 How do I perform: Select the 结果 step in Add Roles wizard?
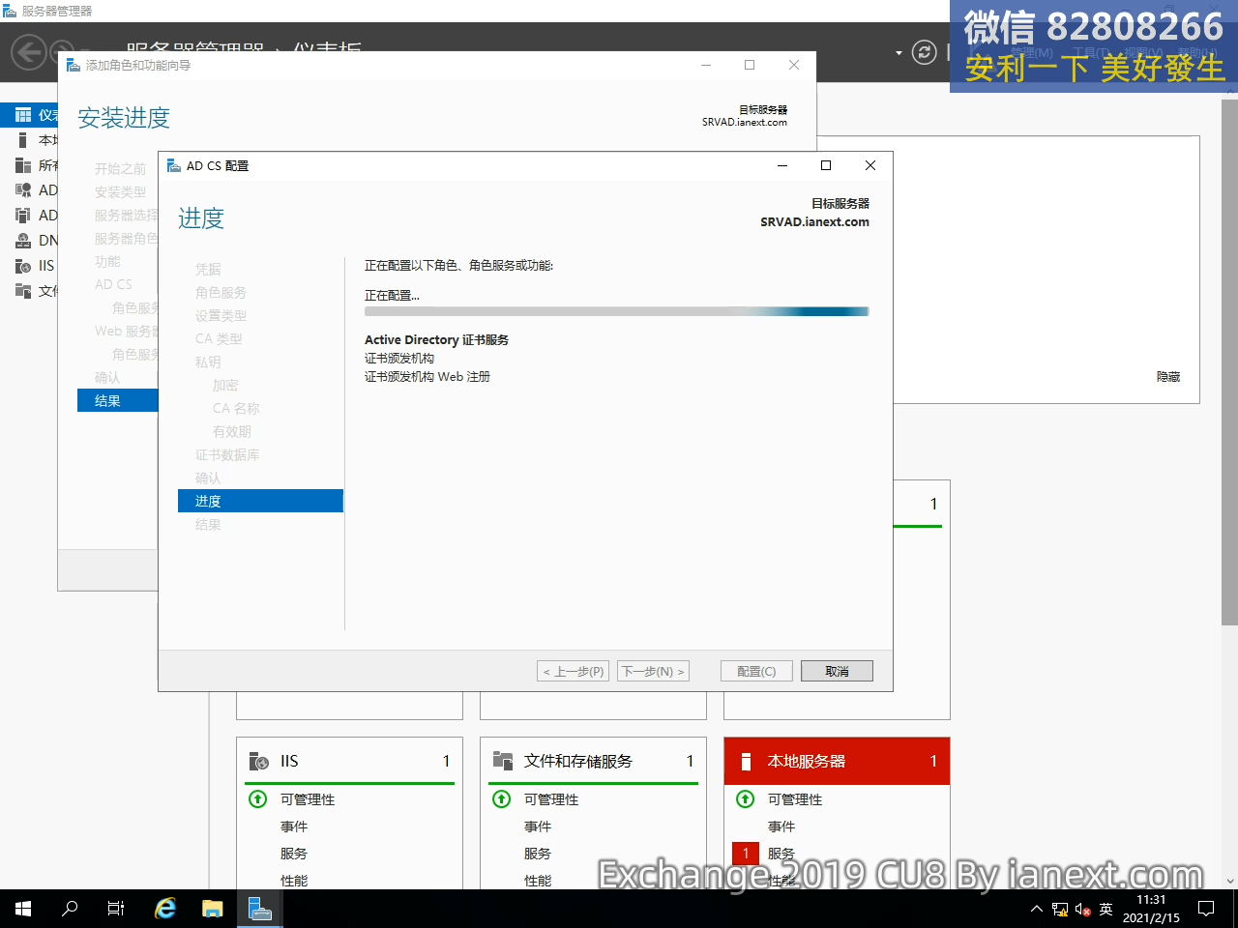(x=117, y=400)
